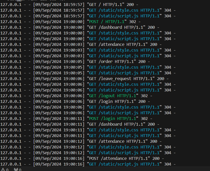The height and width of the screenshot is (171, 210).
Task: Click the script.js request at 19:00:00
Action: pyautogui.click(x=88, y=39)
